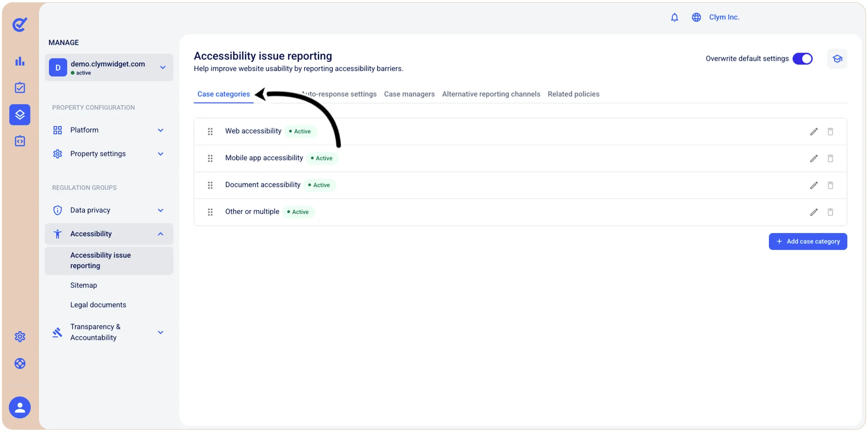Click the Mobile app accessibility row name
The height and width of the screenshot is (432, 868).
click(x=264, y=158)
